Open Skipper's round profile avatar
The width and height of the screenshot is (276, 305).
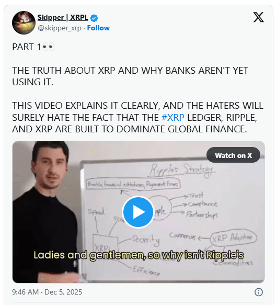24,22
